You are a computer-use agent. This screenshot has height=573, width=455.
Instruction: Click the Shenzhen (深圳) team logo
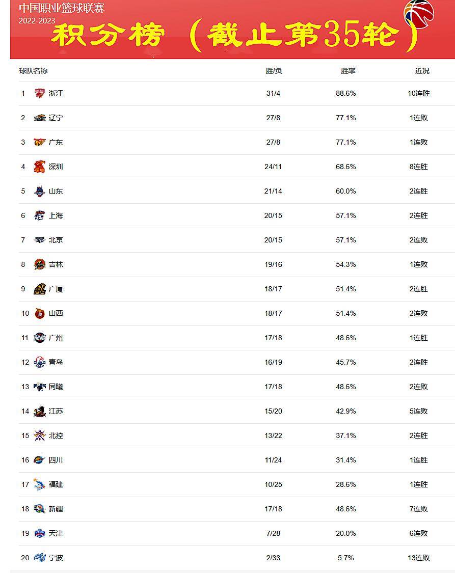(39, 167)
